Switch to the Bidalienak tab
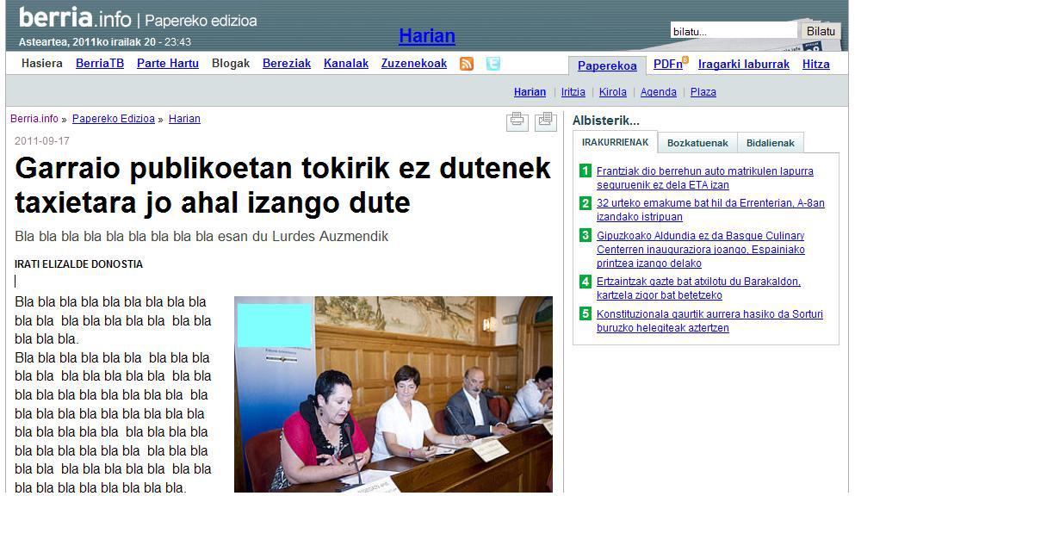The image size is (1047, 558). (771, 143)
